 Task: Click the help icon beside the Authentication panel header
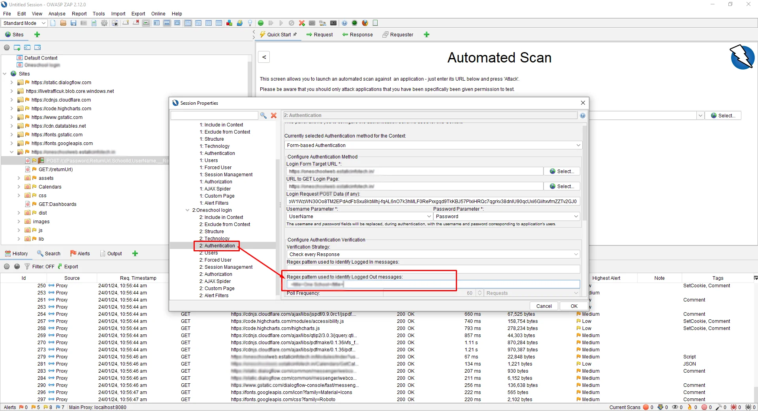click(x=583, y=115)
